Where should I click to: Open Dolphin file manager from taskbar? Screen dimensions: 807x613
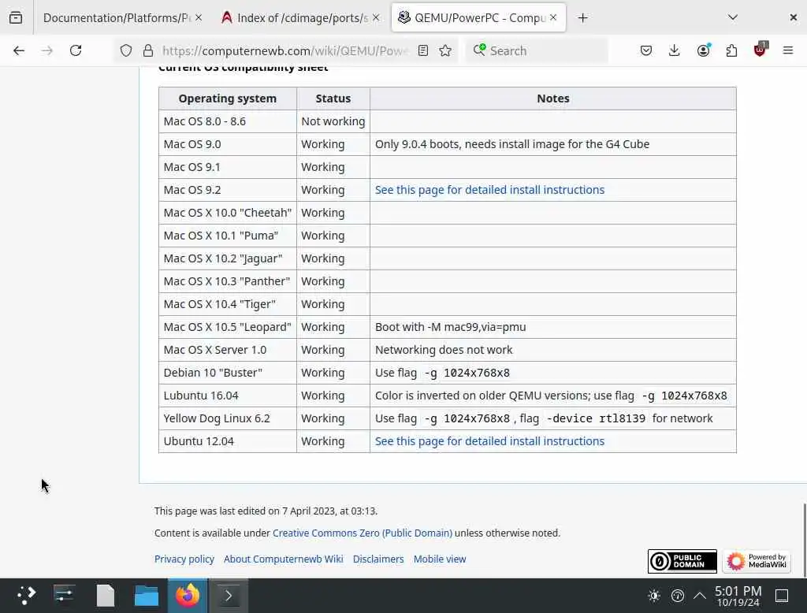coord(146,596)
